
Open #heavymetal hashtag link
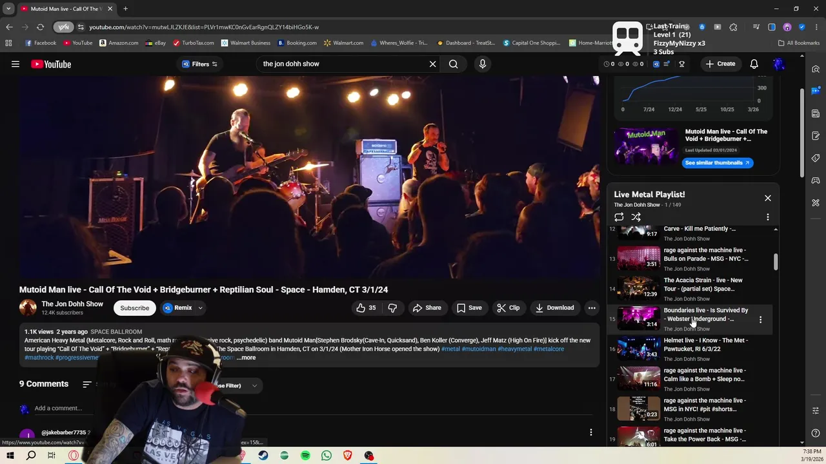point(514,349)
